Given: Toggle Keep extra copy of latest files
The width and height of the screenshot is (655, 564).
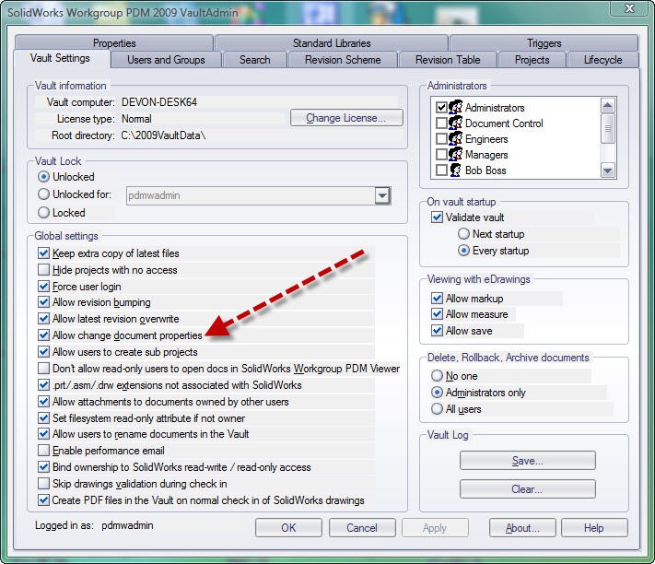Looking at the screenshot, I should pyautogui.click(x=43, y=253).
